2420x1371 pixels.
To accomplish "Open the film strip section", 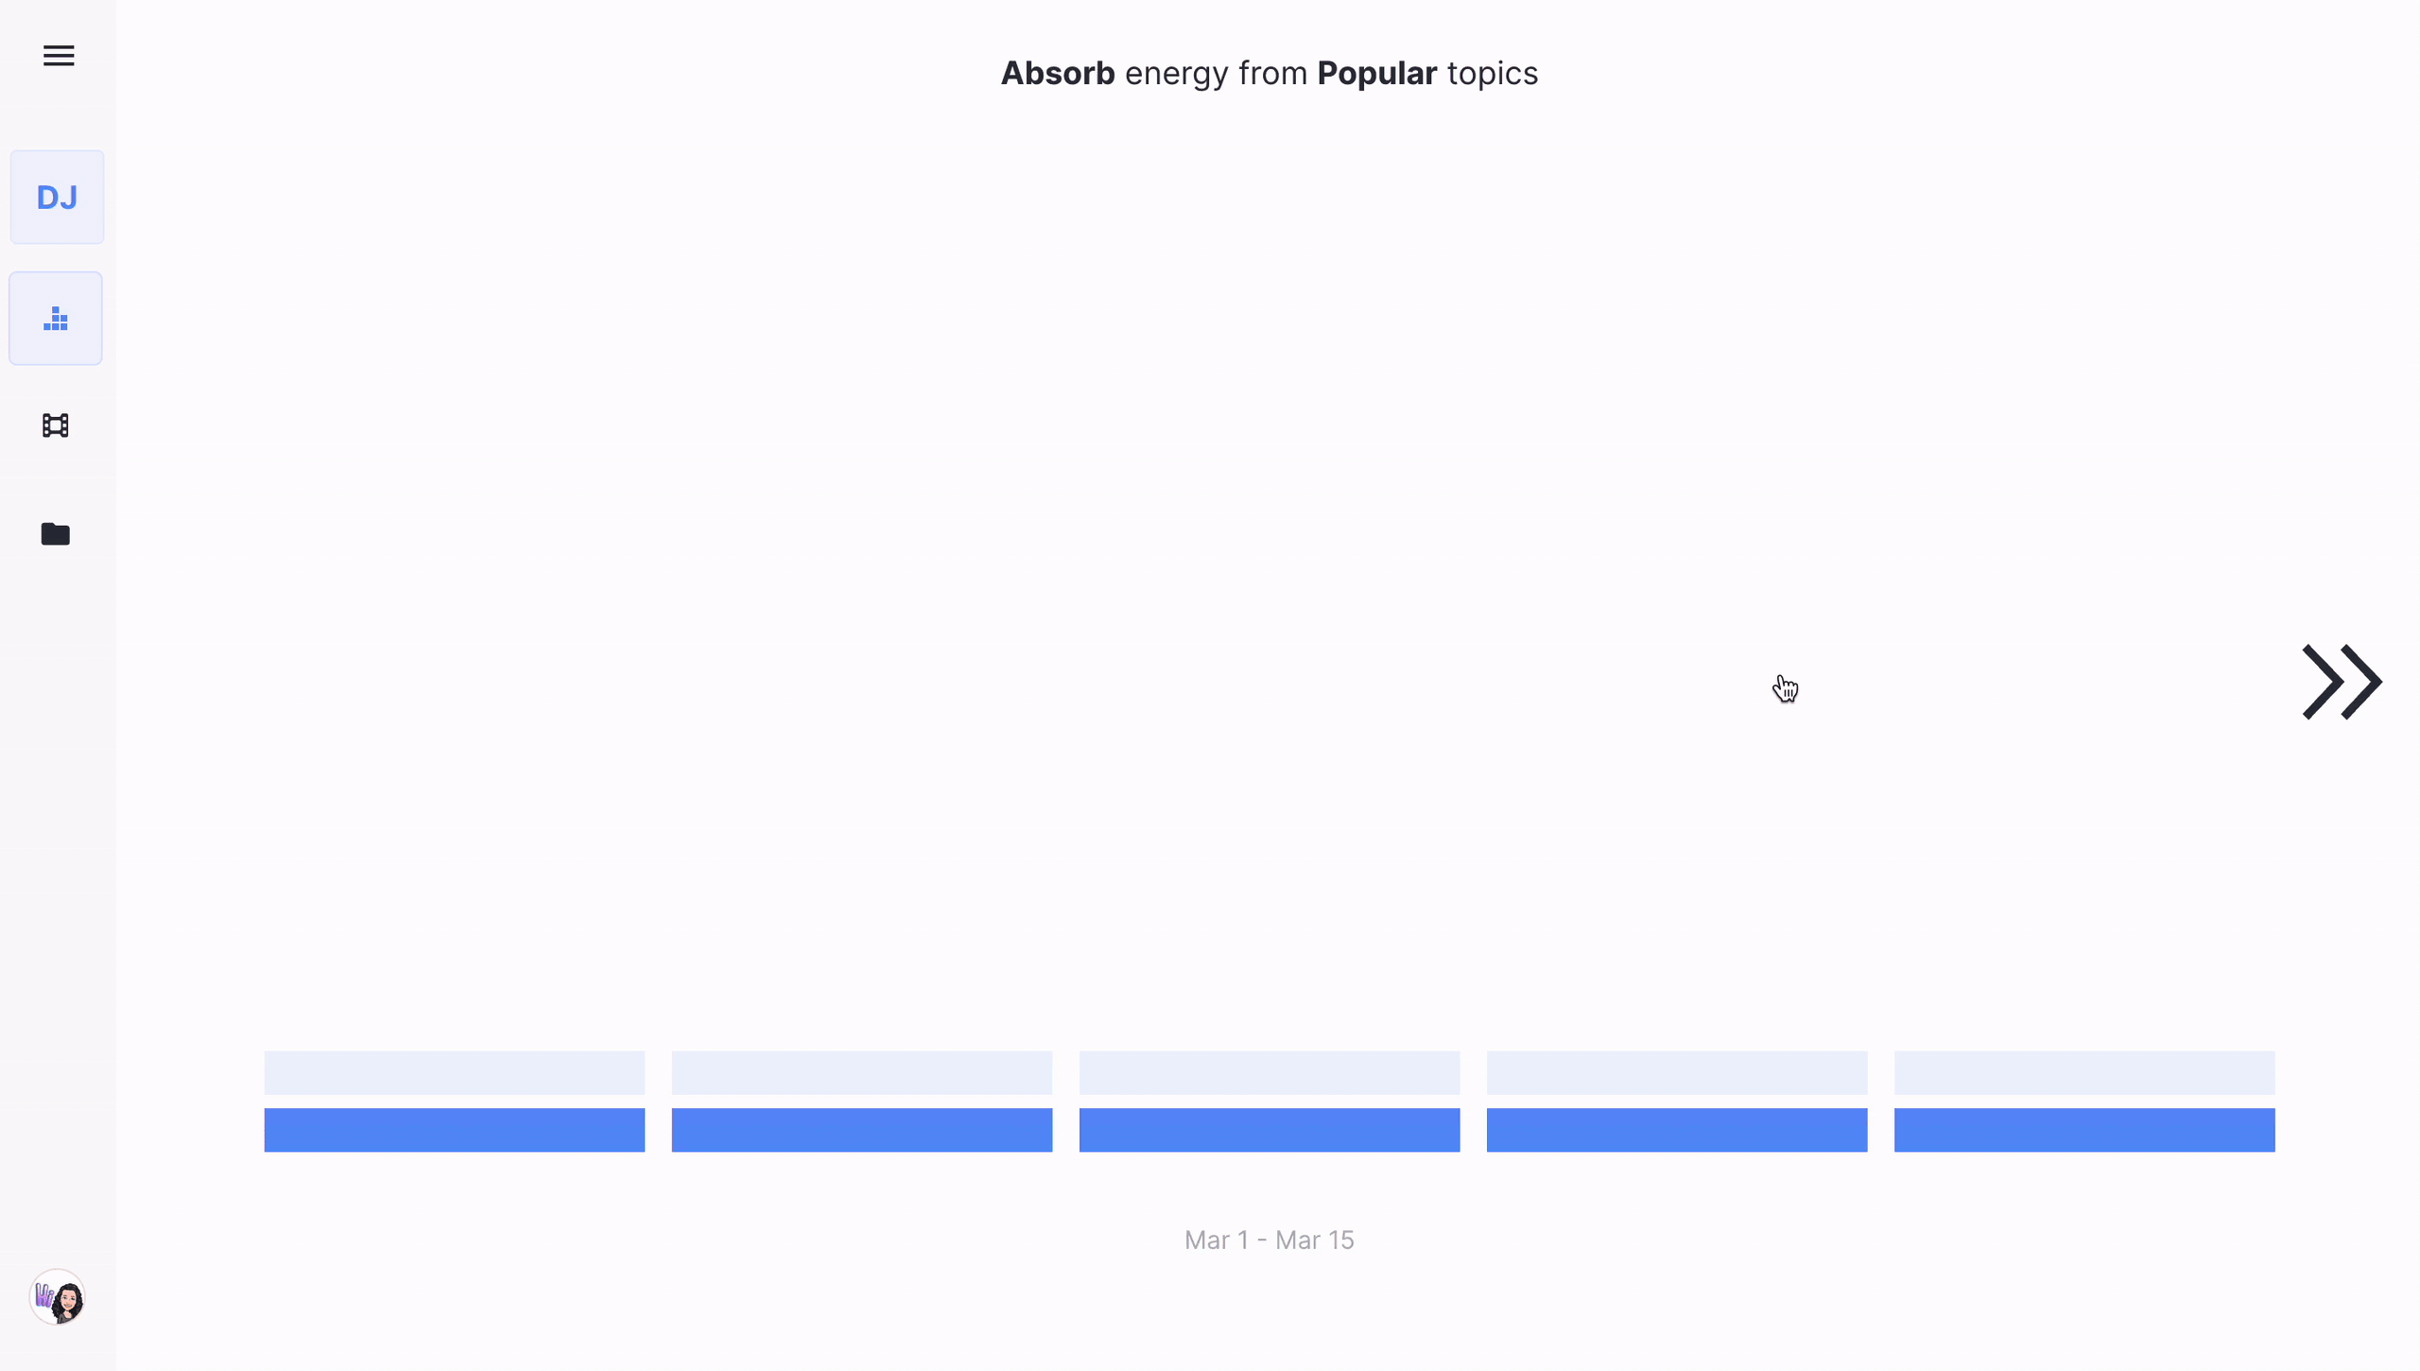I will [x=56, y=425].
